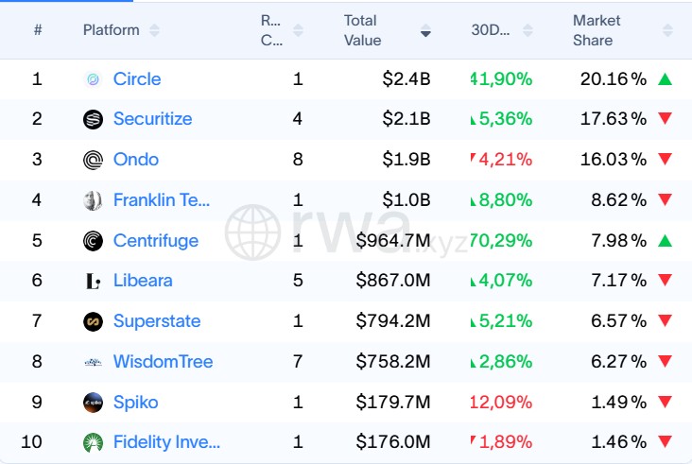
Task: Click the Circle platform logo icon
Action: click(93, 79)
